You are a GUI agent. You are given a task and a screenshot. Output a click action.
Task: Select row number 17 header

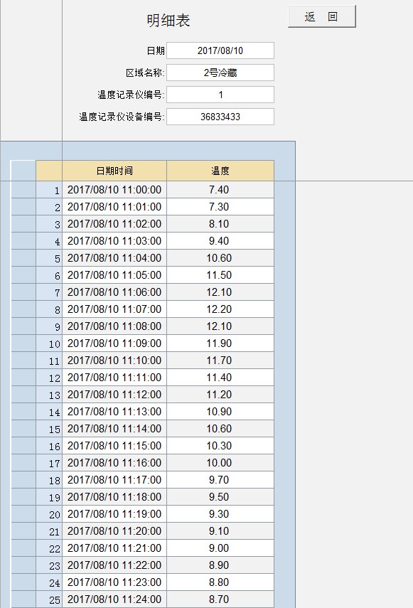49,463
